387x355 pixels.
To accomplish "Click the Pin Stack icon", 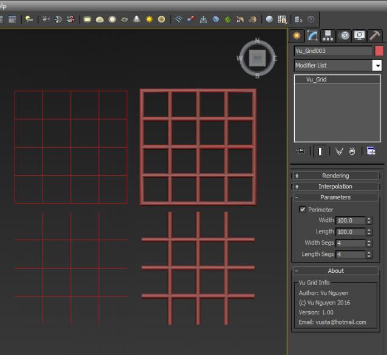I will [300, 151].
